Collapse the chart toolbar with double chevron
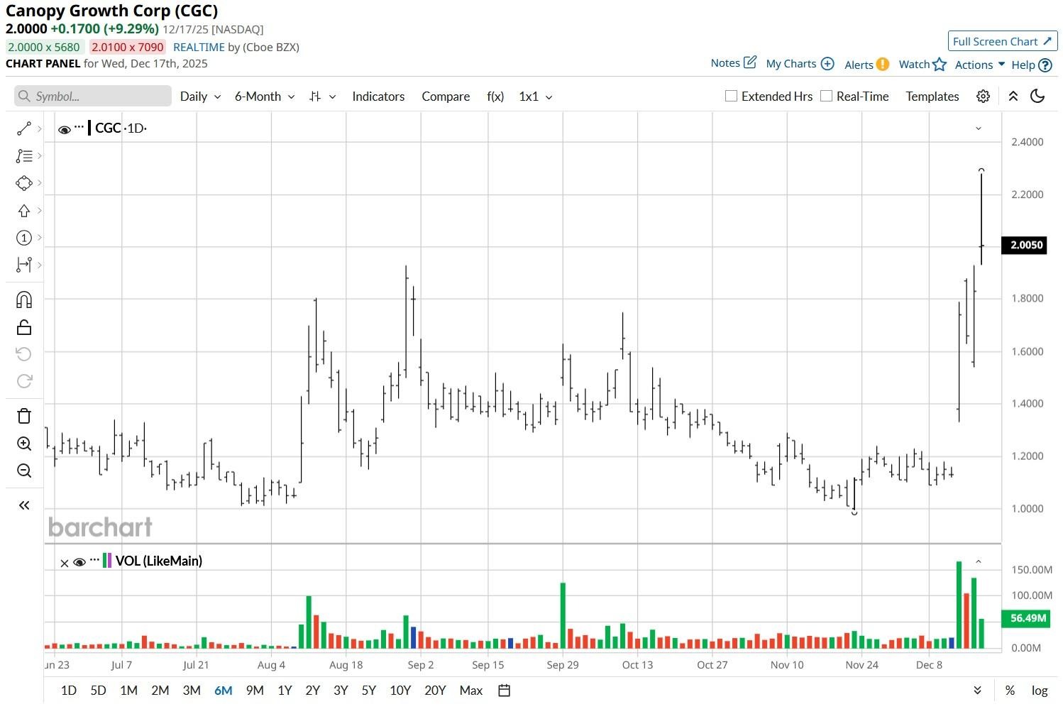 (x=1013, y=97)
